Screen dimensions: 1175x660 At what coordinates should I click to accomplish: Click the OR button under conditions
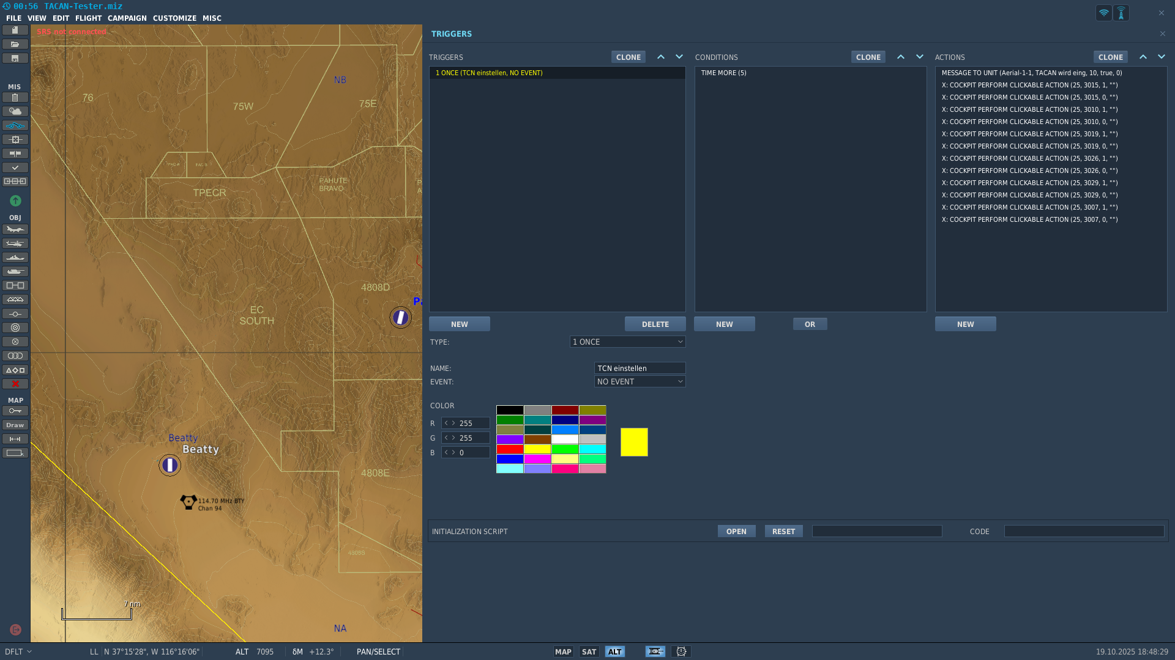pos(810,324)
